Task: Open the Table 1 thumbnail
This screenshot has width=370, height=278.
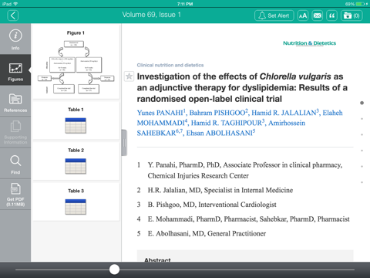Action: [x=76, y=120]
